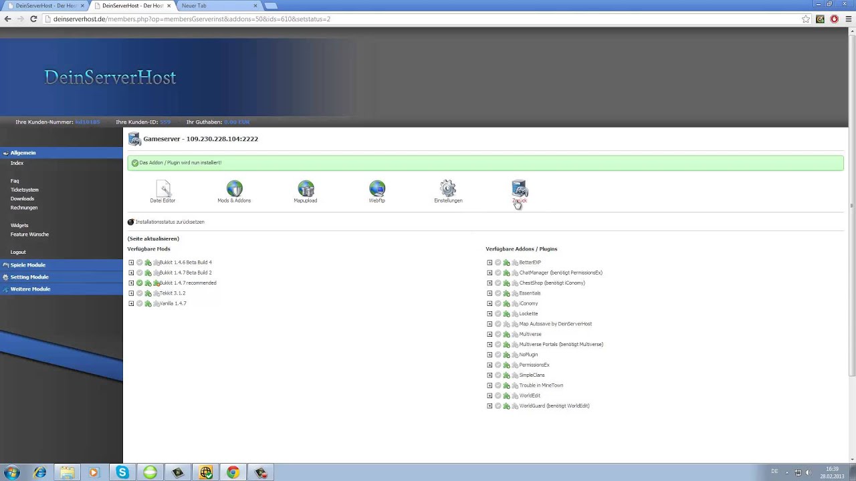Click the green install puzzle icon for Tekkit 3.1.2
The width and height of the screenshot is (856, 481).
[148, 293]
